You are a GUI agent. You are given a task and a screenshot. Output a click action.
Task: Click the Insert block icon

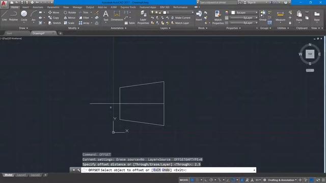click(x=199, y=16)
